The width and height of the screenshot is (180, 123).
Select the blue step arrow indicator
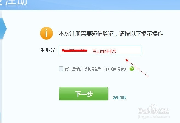click(3, 28)
